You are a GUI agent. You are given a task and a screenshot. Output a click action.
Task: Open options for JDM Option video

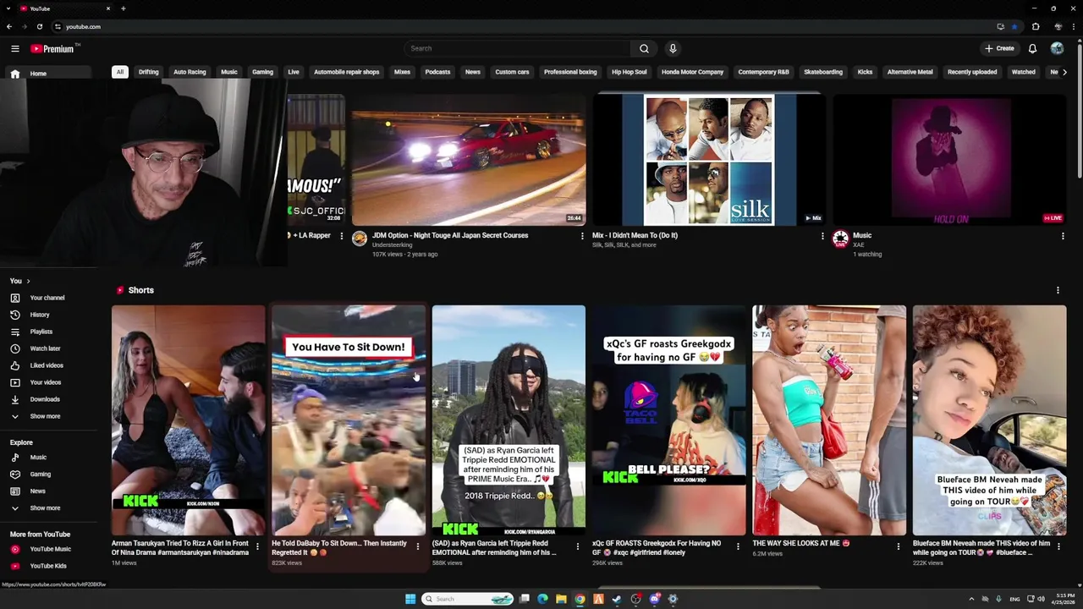pos(581,236)
